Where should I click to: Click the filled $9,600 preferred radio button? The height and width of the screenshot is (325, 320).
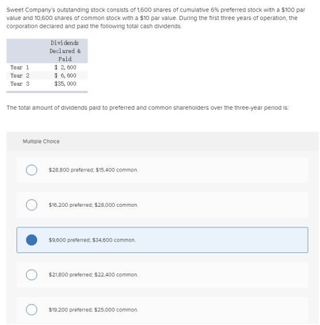click(x=31, y=240)
